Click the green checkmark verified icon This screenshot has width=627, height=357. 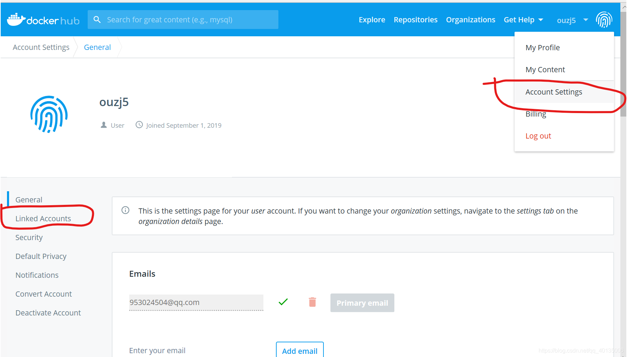pyautogui.click(x=283, y=302)
